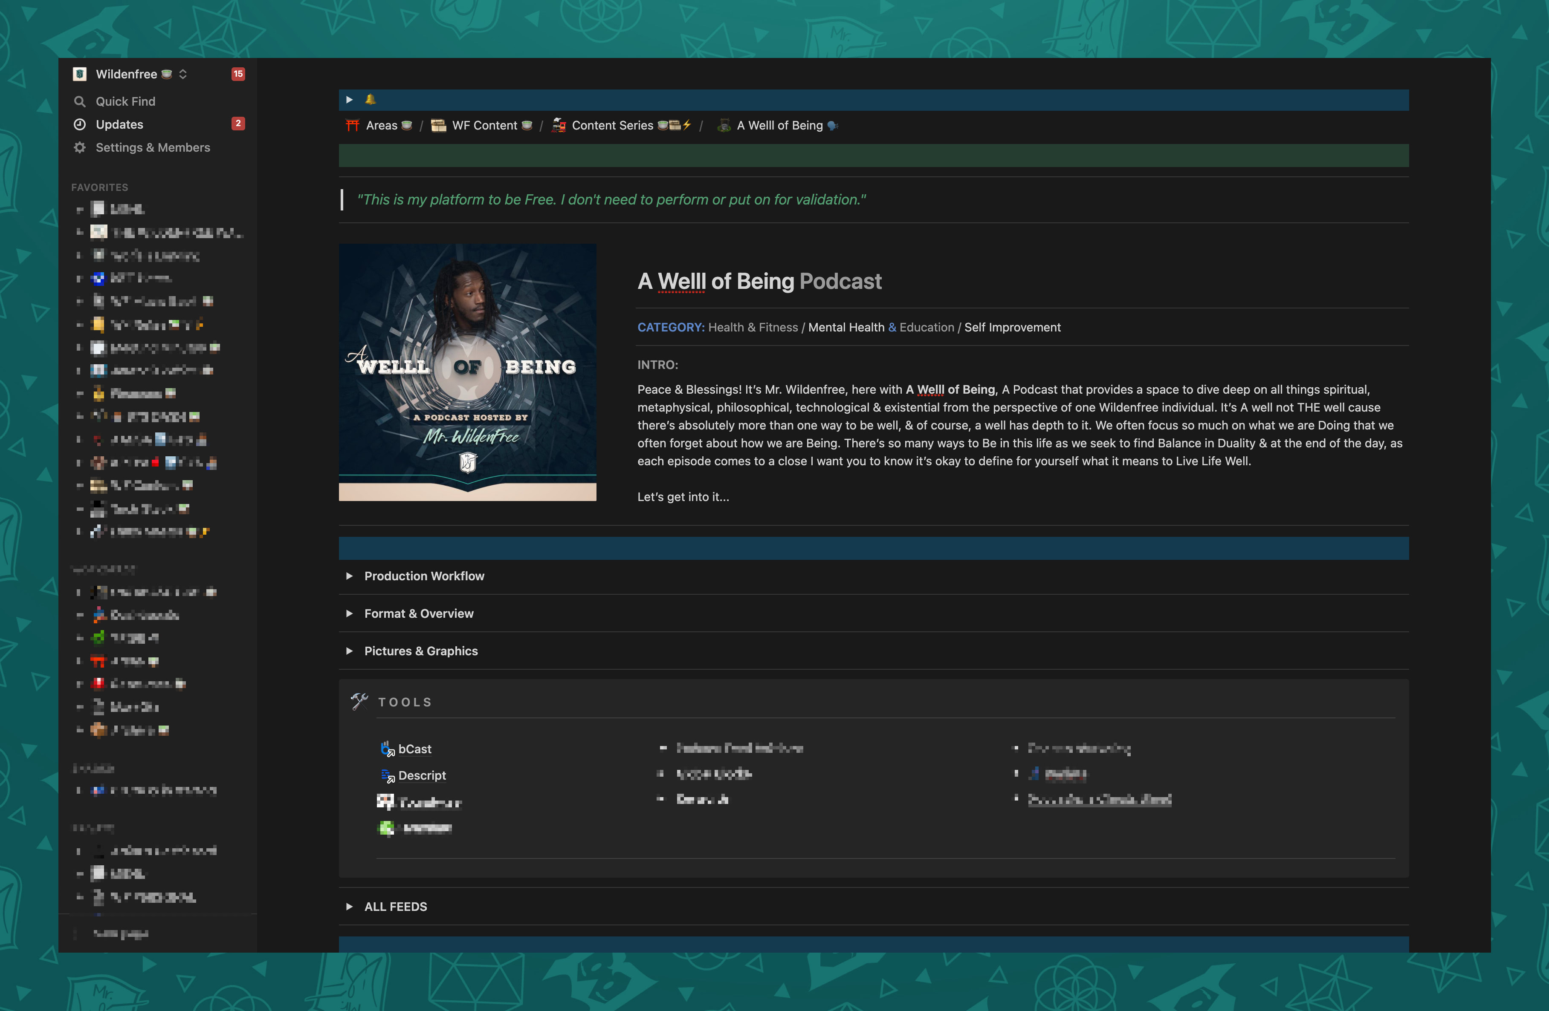Expand the Production Workflow toggle
The width and height of the screenshot is (1549, 1011).
(350, 576)
